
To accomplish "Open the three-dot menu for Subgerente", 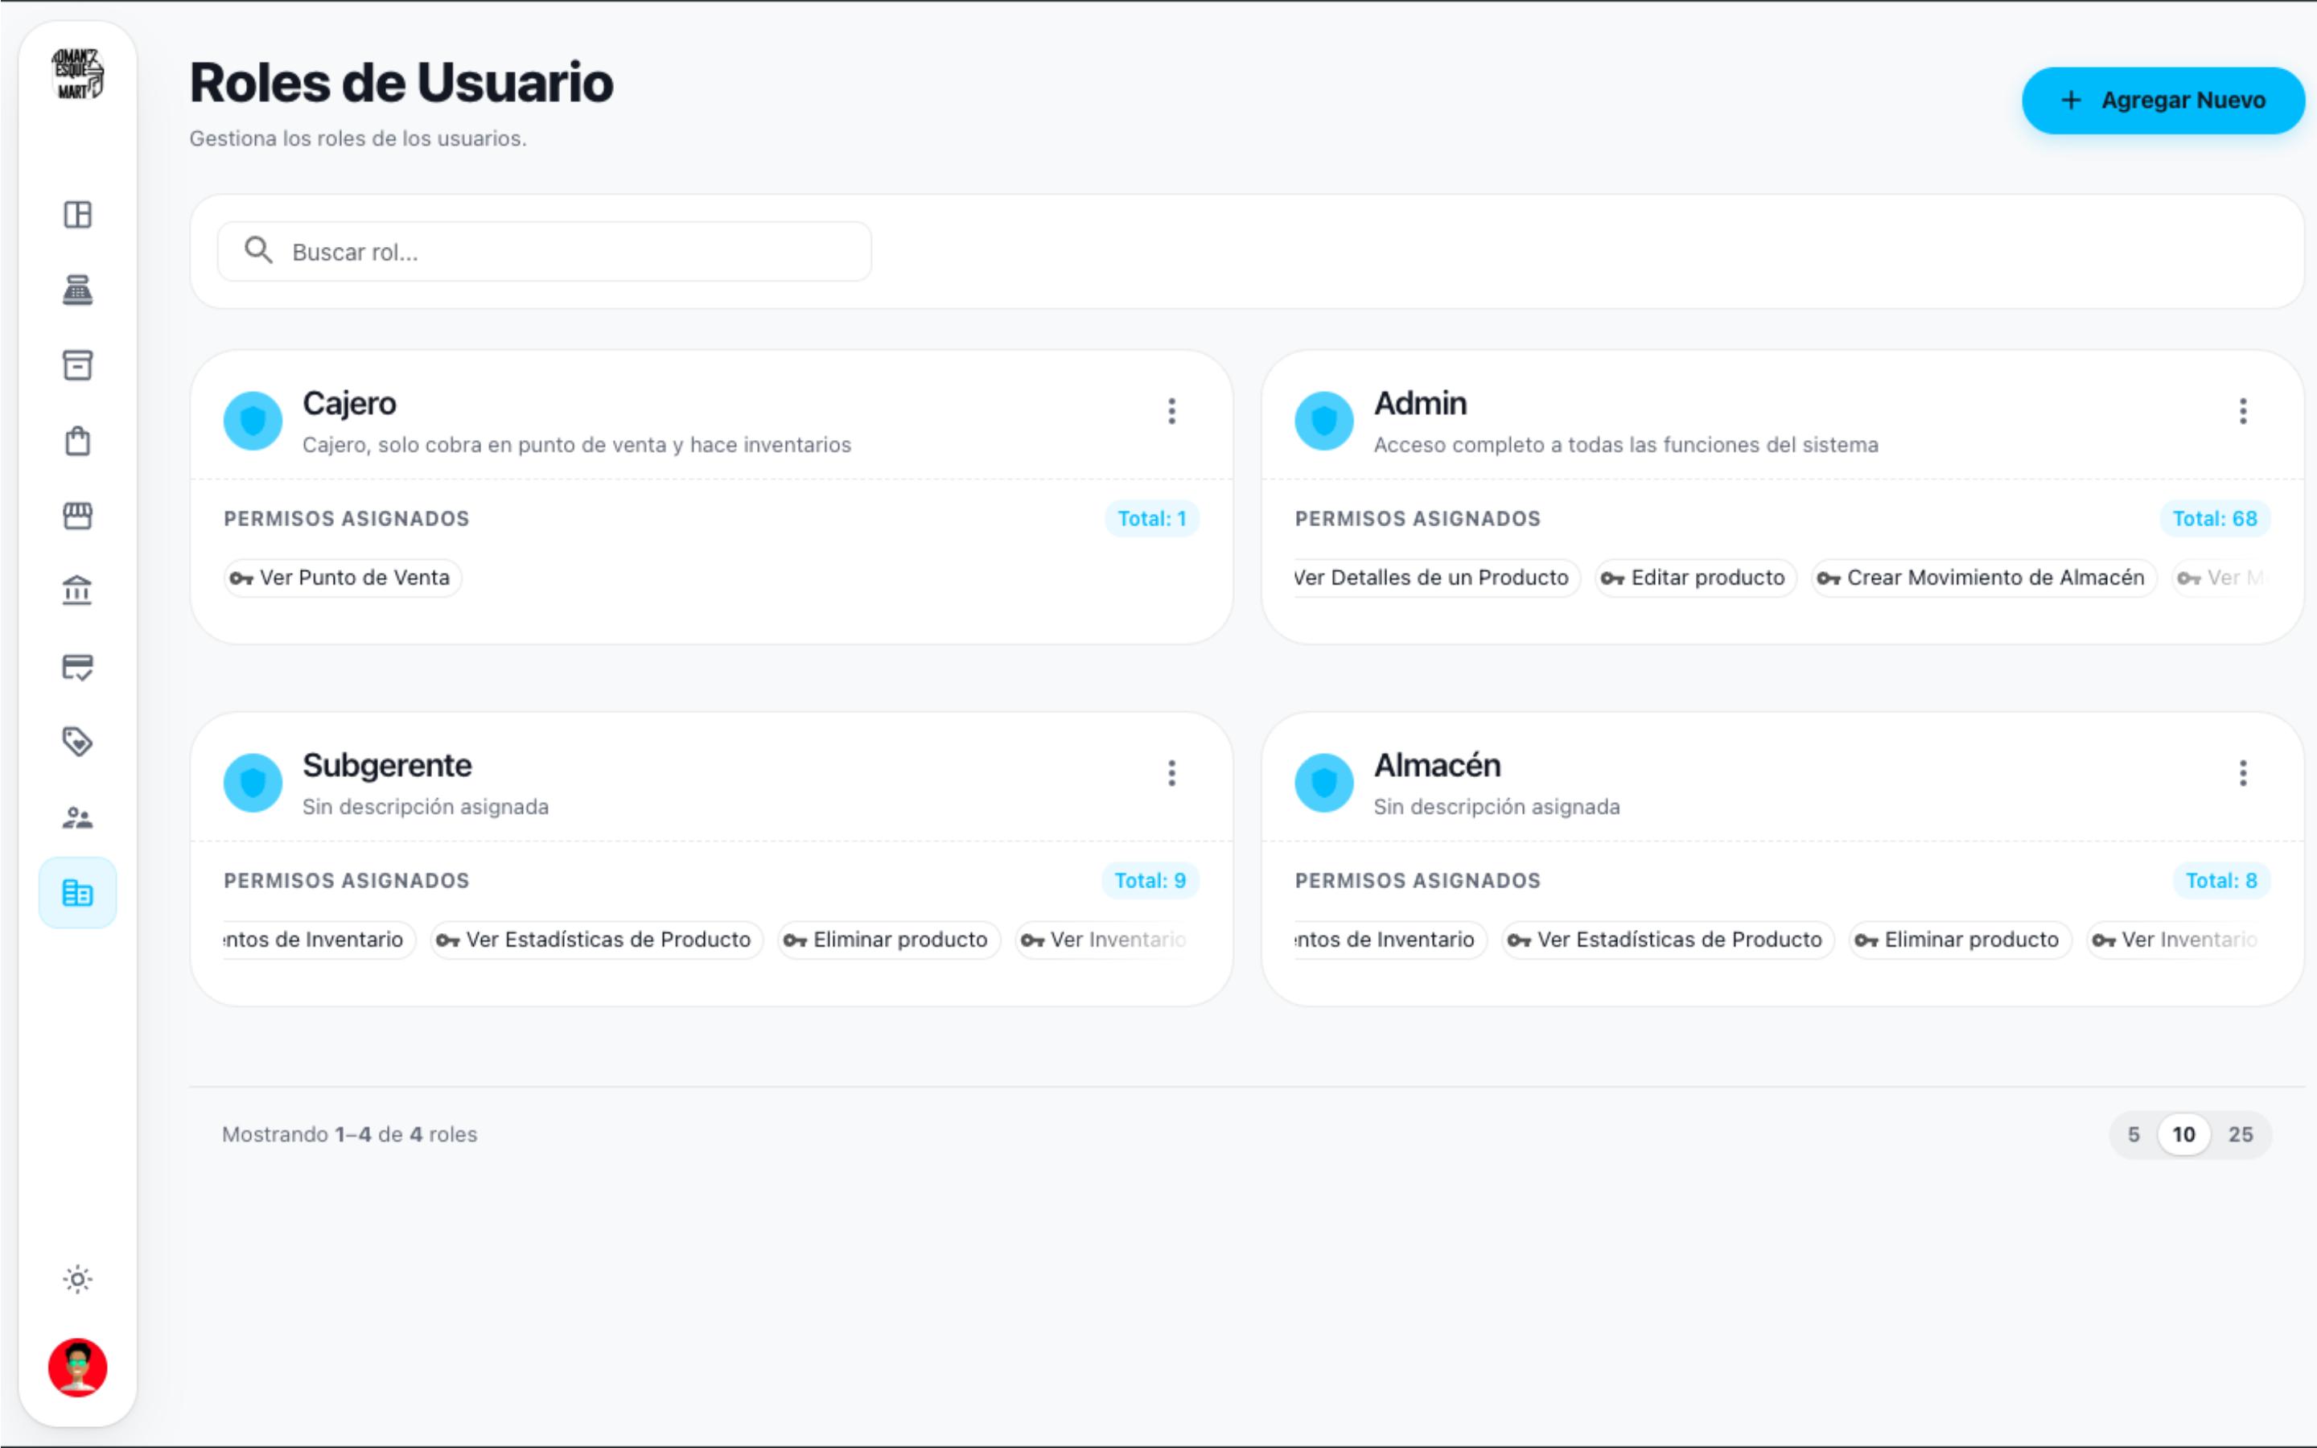I will [x=1172, y=773].
